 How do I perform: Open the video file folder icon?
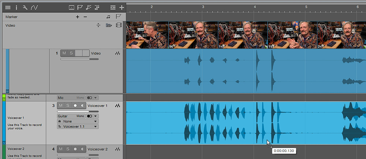point(109,26)
